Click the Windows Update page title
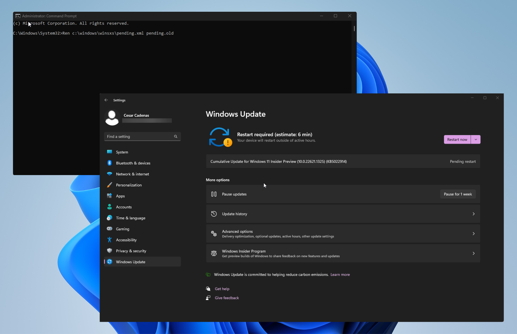This screenshot has width=517, height=334. coord(236,114)
